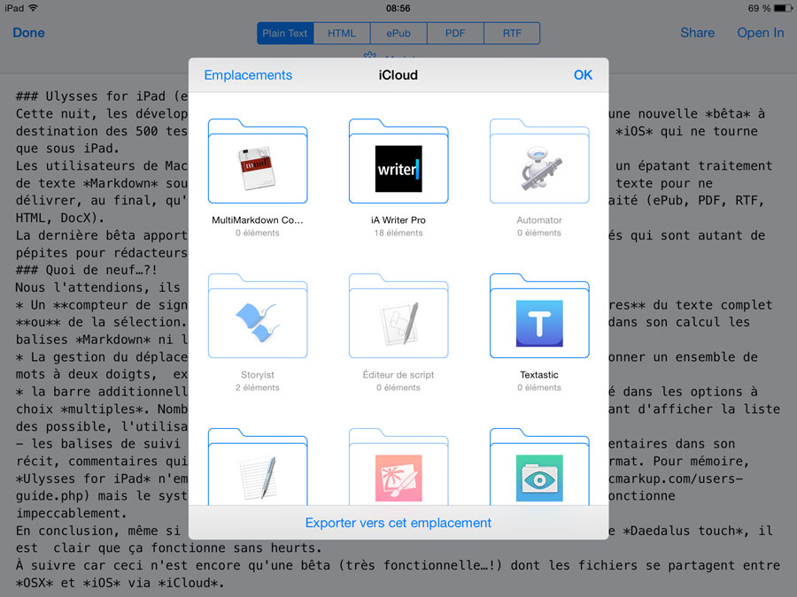
Task: Tap the Storyist folder label
Action: [258, 375]
